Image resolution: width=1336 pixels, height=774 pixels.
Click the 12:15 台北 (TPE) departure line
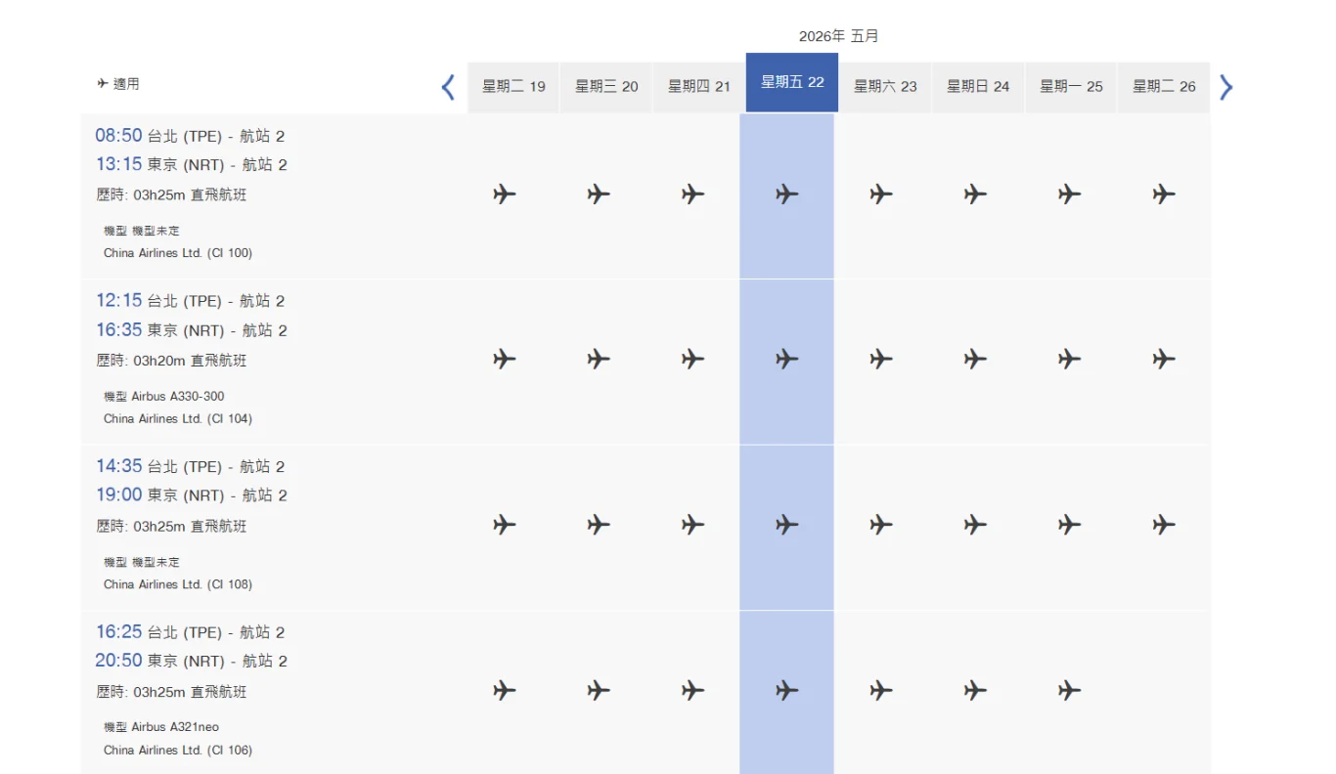tap(190, 301)
